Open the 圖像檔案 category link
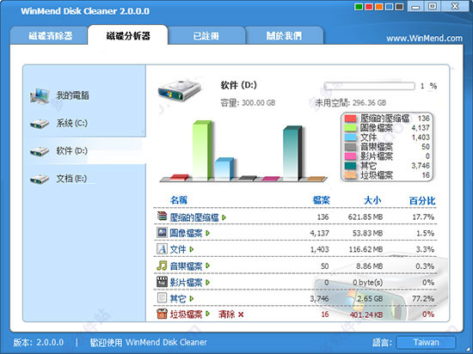 186,233
